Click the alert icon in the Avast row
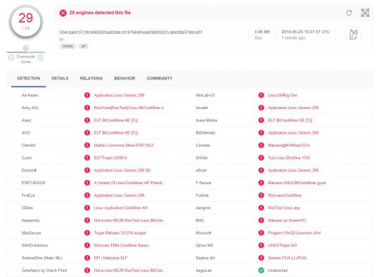Screen dimensions: 392x277 87,120
